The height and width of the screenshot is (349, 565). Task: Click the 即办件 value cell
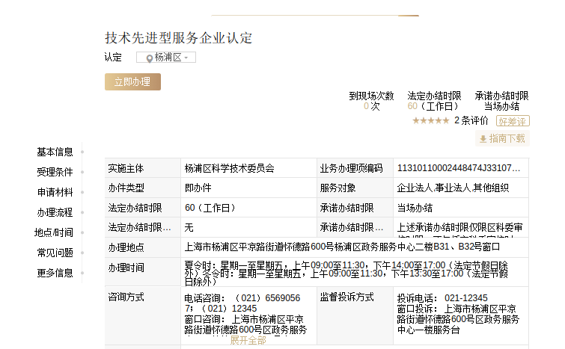(x=248, y=188)
